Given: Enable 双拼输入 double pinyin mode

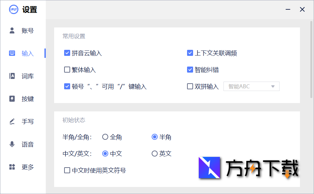Looking at the screenshot, I should pyautogui.click(x=190, y=86).
